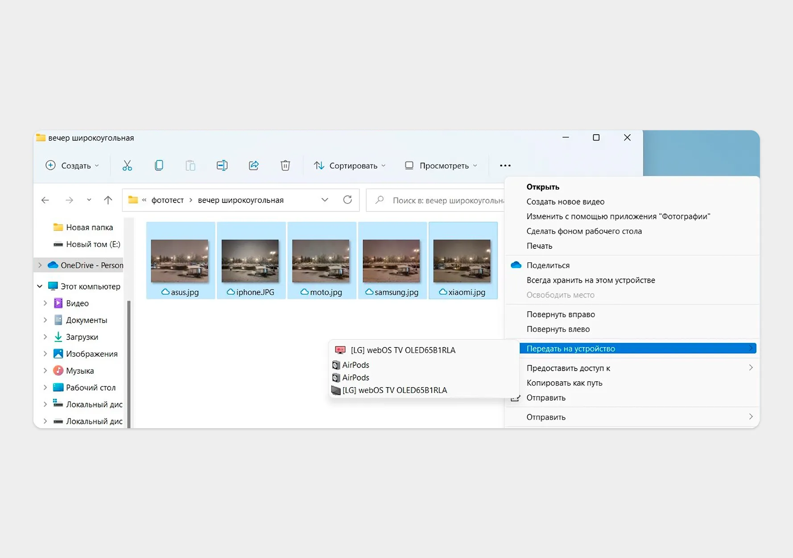Go up one folder level with the up arrow

click(x=108, y=200)
